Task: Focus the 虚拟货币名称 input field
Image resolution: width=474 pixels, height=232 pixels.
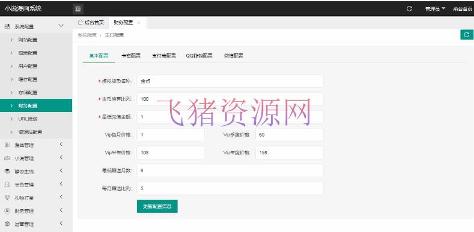Action: click(229, 81)
